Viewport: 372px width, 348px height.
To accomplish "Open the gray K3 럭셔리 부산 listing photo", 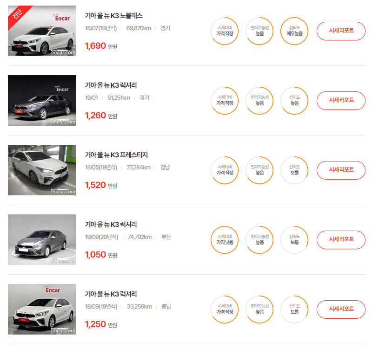I will (x=42, y=239).
